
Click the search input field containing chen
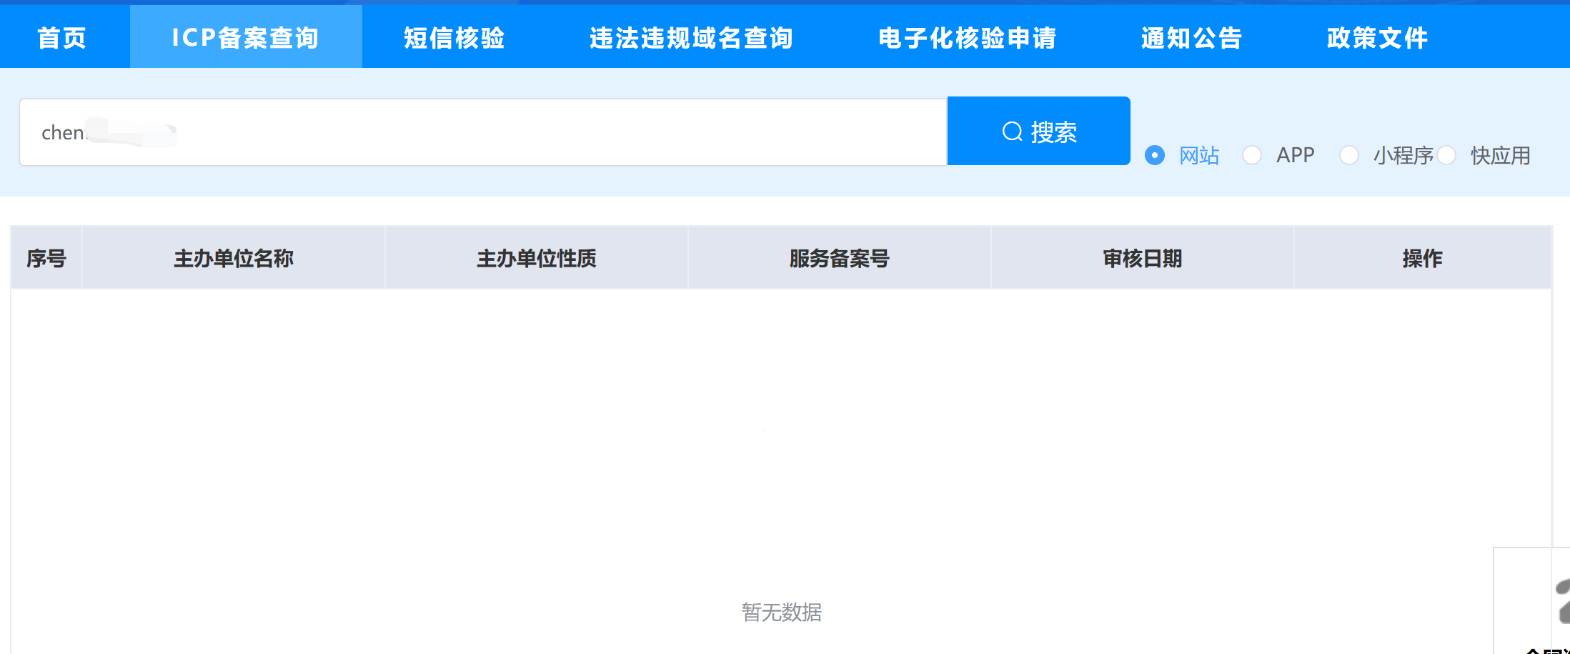click(x=483, y=132)
